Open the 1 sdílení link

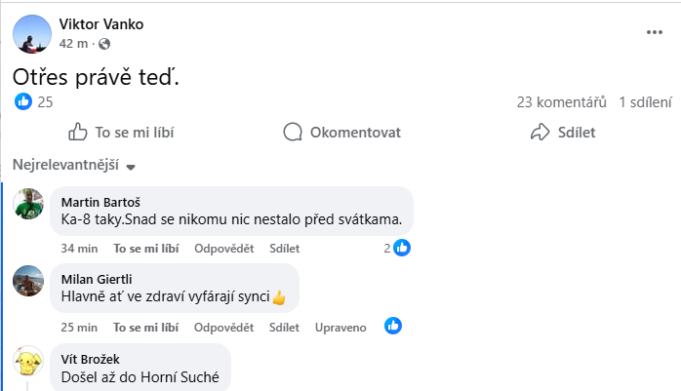[x=645, y=101]
